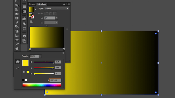Click the black gradient stop

(x=64, y=49)
